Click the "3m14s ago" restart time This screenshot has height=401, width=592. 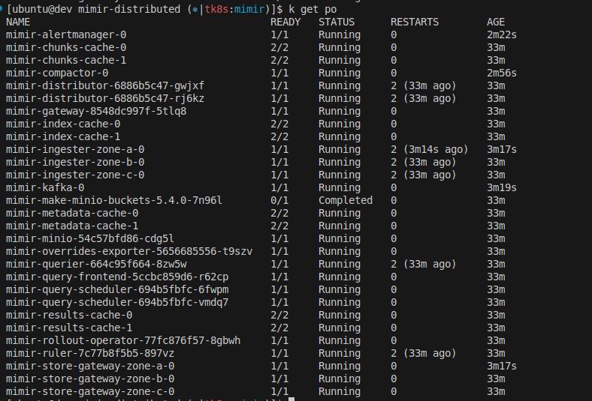435,149
